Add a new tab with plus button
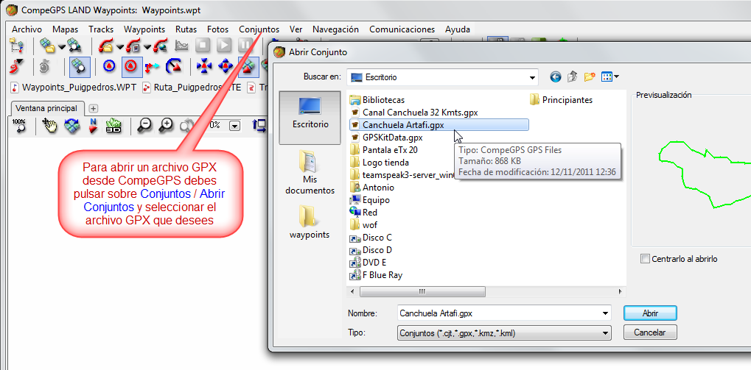 click(x=93, y=109)
